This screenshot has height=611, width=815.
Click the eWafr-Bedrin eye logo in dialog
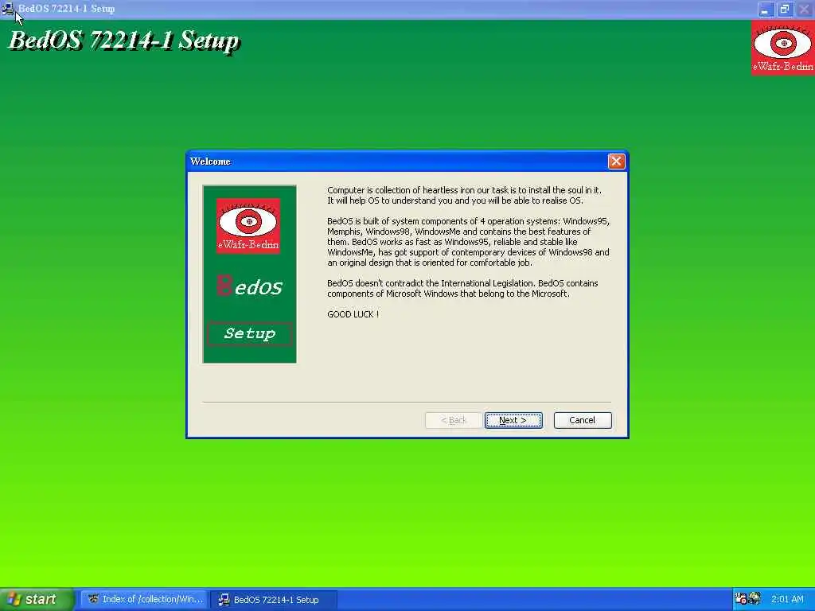(248, 225)
